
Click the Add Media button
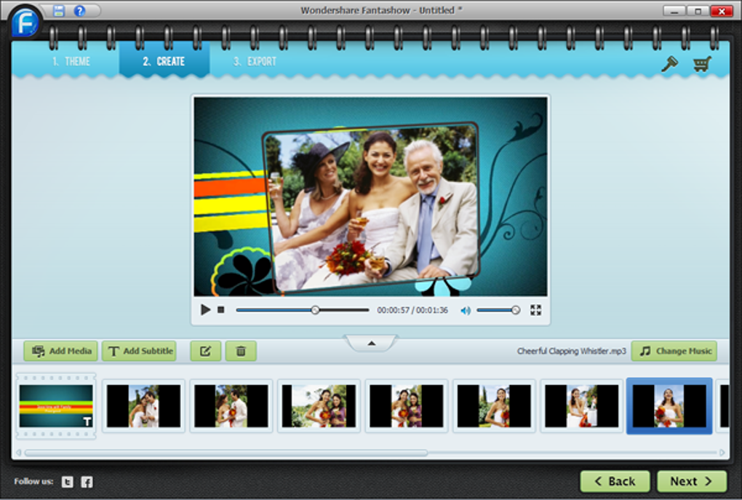tap(61, 351)
